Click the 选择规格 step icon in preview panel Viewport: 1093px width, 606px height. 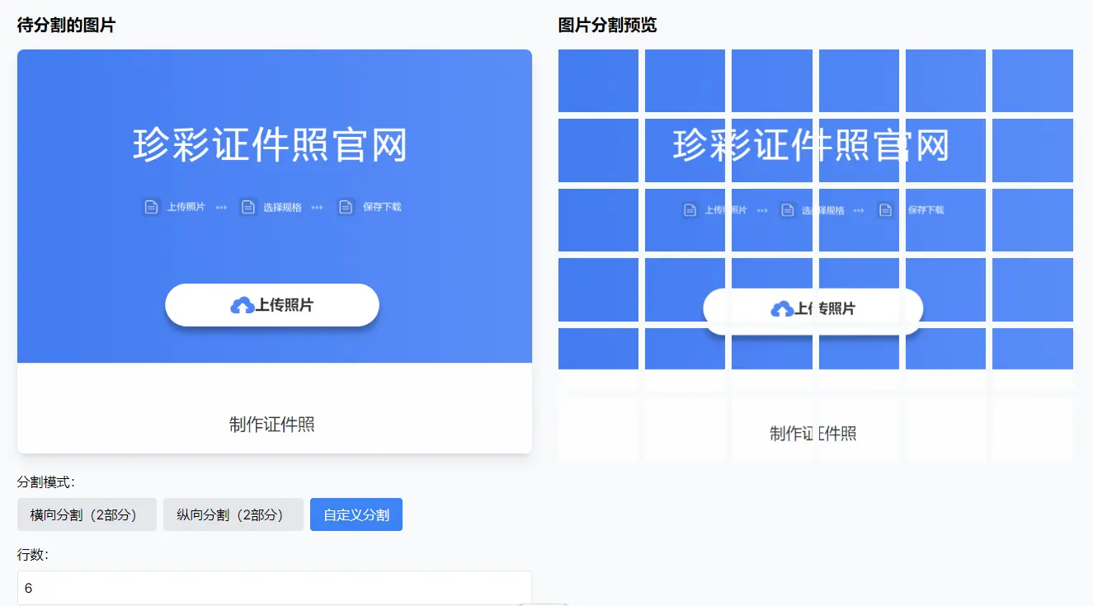click(787, 209)
